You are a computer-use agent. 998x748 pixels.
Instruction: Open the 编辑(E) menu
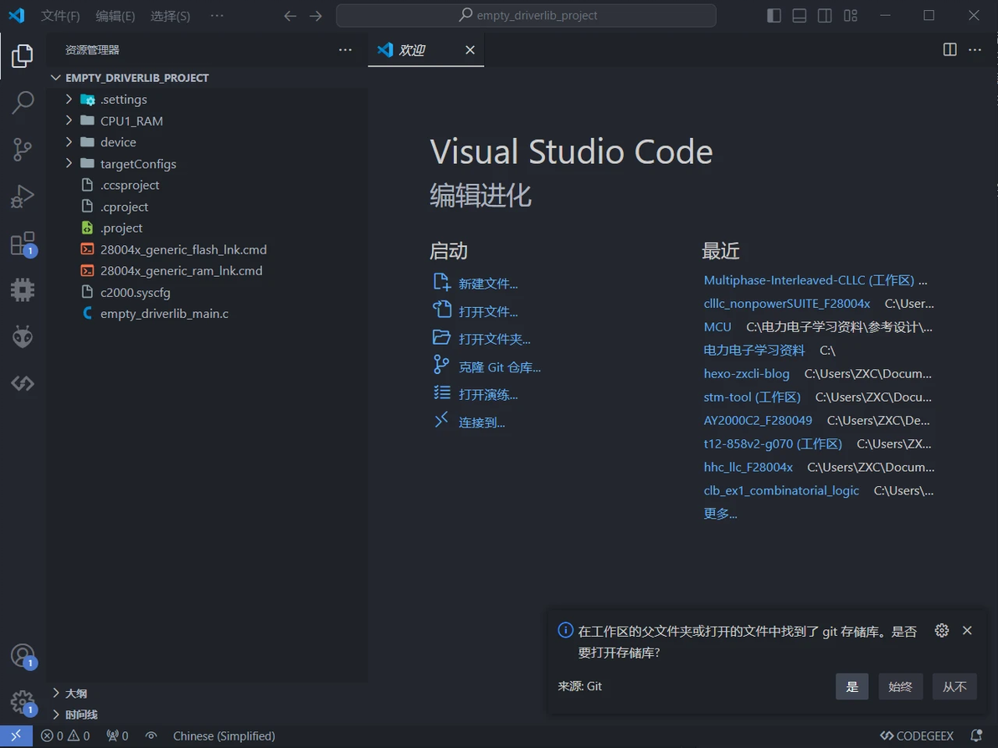(115, 16)
